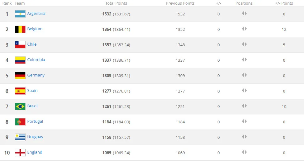Click the Rank column header
This screenshot has width=304, height=161.
(7, 3)
